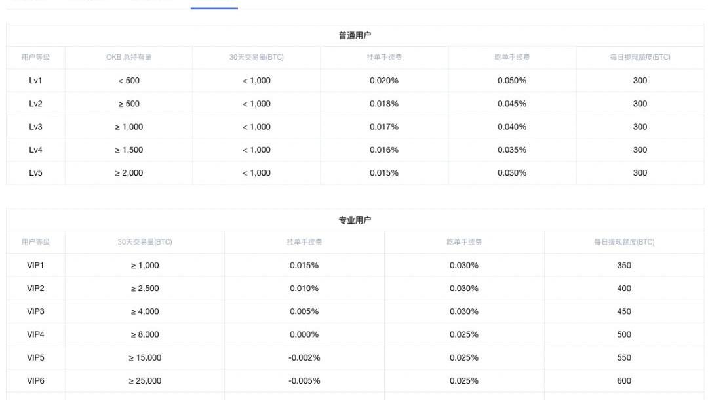Viewport: 708px width, 400px height.
Task: Click the 0.020% maker fee for Lv1
Action: (x=384, y=81)
